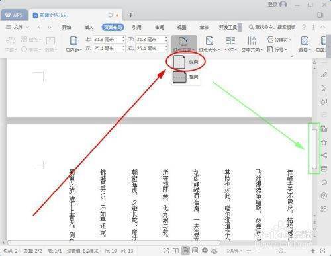Viewport: 331px width, 256px height.
Task: Click the WPS home tab
Action: 14,15
